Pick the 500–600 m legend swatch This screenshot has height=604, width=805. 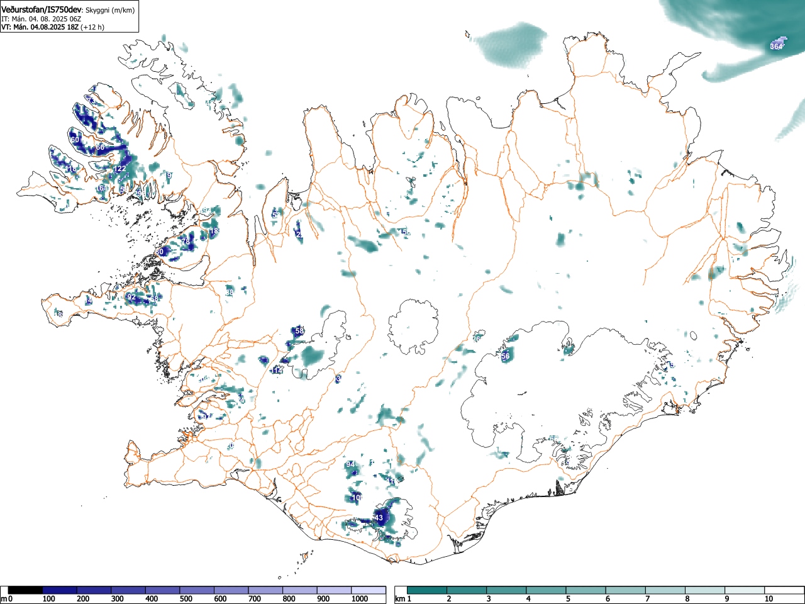pos(197,590)
